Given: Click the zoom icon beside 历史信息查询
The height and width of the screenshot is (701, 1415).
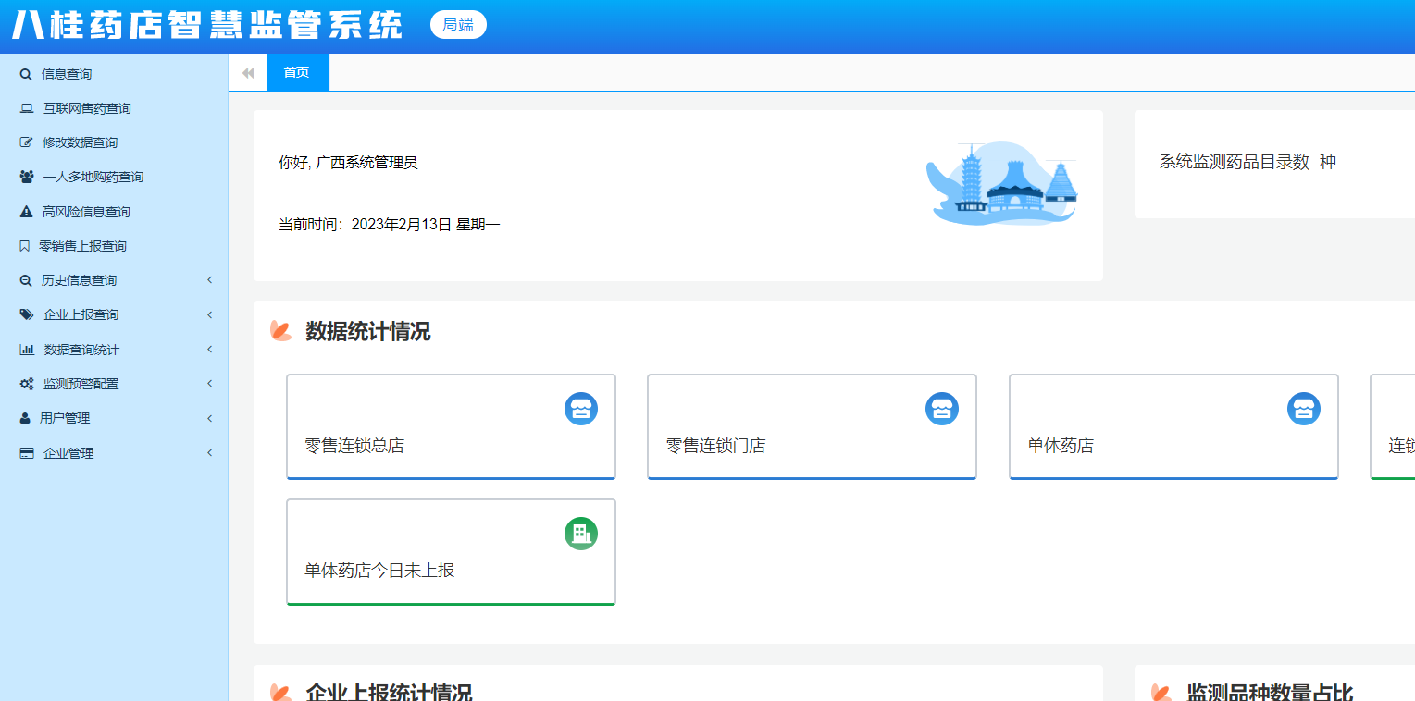Looking at the screenshot, I should [26, 280].
